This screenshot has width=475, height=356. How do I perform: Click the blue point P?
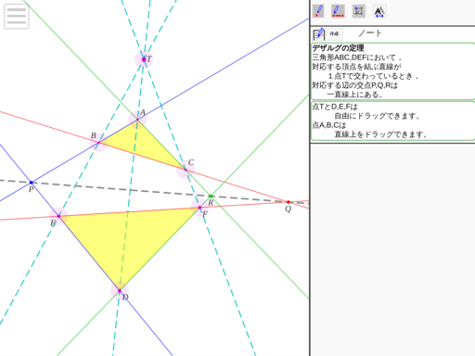tap(31, 183)
